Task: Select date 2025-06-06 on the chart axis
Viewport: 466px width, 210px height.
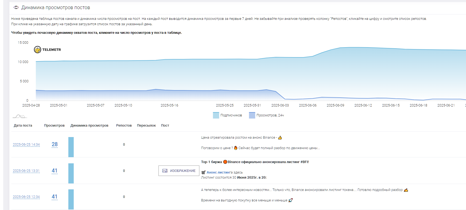Action: 308,105
